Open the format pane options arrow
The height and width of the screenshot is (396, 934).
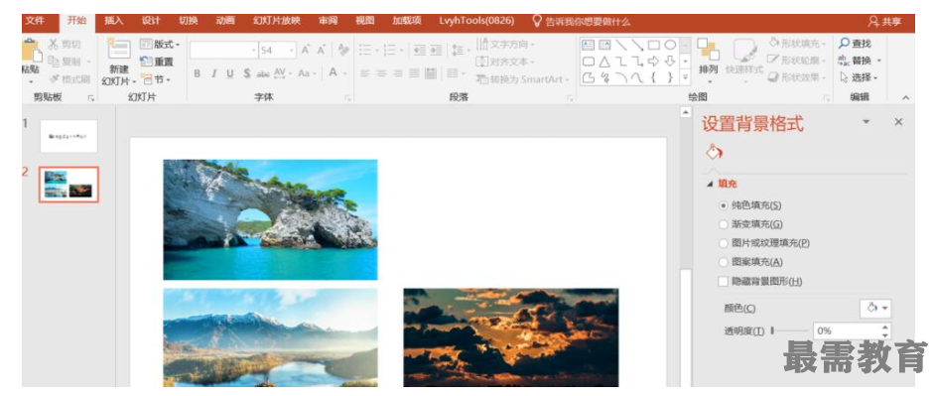(867, 121)
